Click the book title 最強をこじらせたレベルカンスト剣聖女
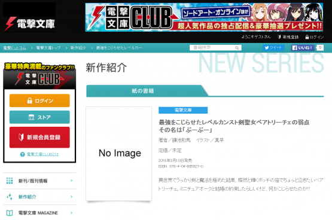 coord(234,126)
